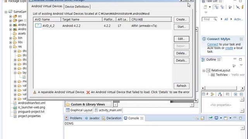
Task: Click the Show Advanced Properties icon
Action: tap(212, 94)
